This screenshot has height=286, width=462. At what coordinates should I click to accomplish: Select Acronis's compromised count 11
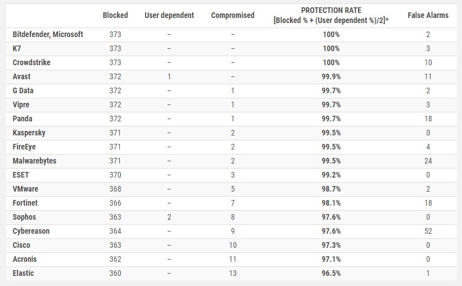(x=233, y=259)
